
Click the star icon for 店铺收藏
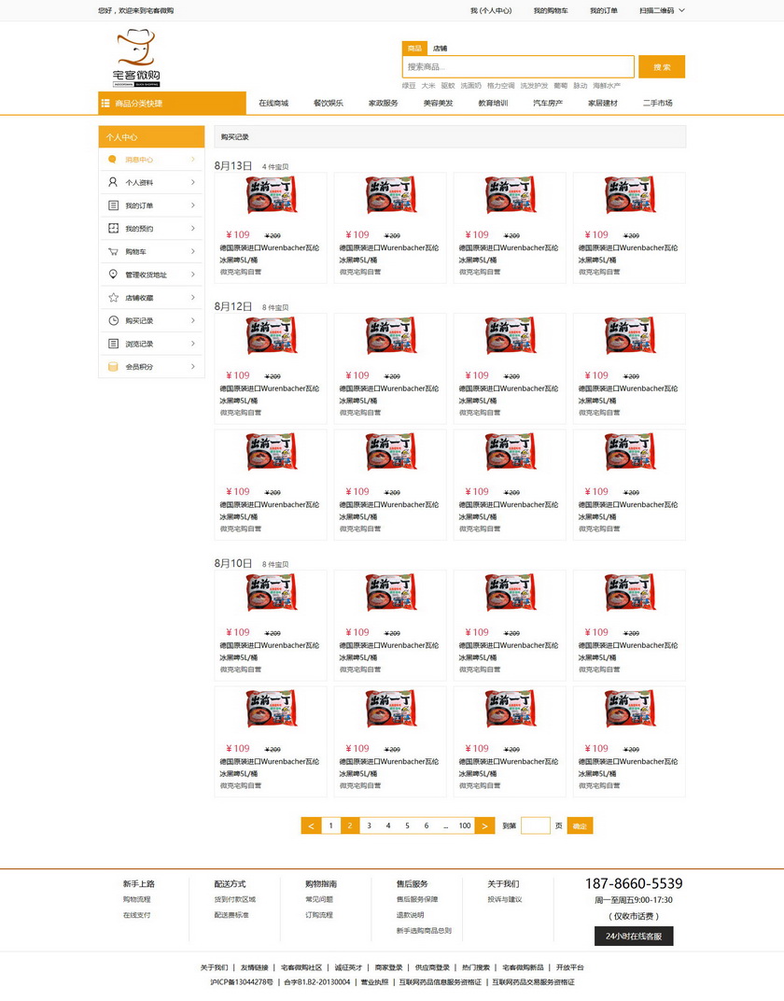pos(113,297)
